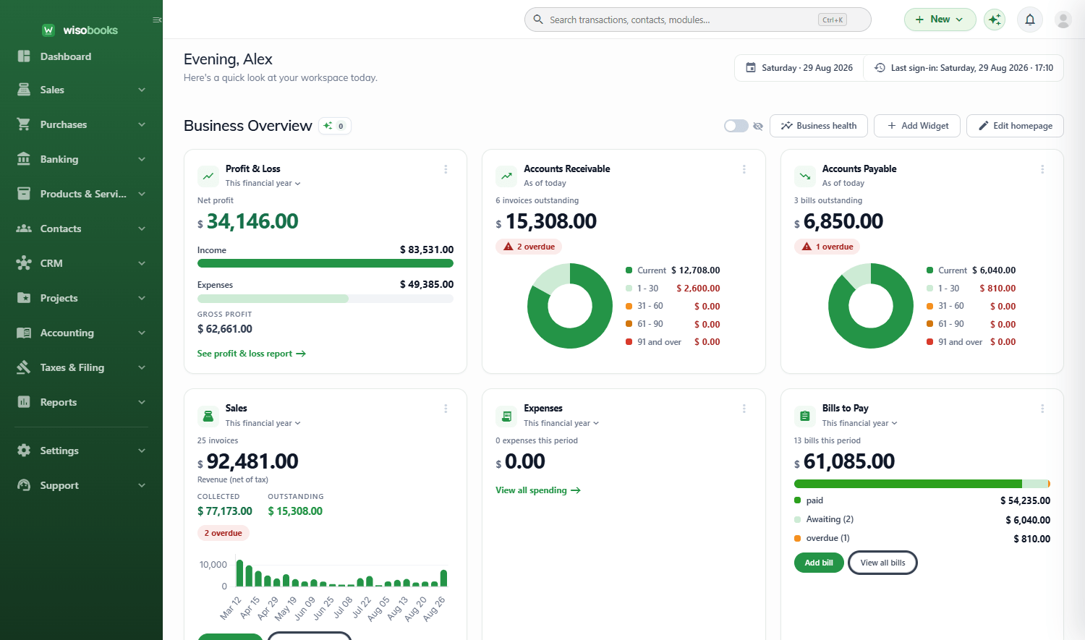Click the Settings gear icon

pyautogui.click(x=24, y=451)
